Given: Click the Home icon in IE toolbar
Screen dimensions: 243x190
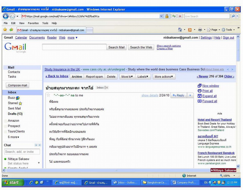Looking at the screenshot, I should coord(180,30).
